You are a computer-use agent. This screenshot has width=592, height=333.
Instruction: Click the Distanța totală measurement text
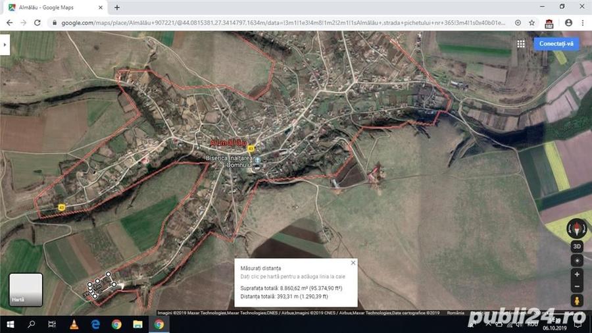pos(284,296)
